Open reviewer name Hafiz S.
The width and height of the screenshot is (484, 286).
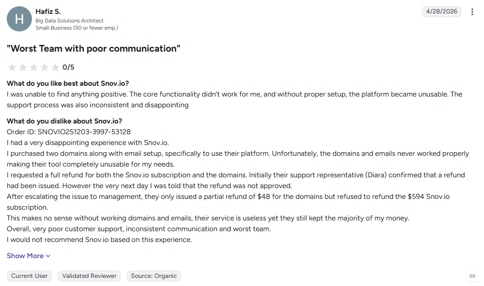(48, 11)
